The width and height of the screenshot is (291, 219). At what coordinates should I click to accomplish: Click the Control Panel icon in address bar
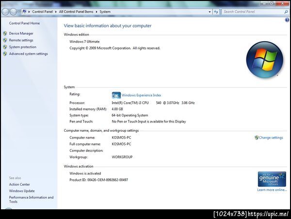(24, 12)
